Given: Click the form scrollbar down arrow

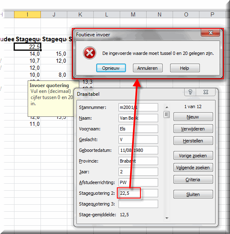Looking at the screenshot, I should (167, 218).
